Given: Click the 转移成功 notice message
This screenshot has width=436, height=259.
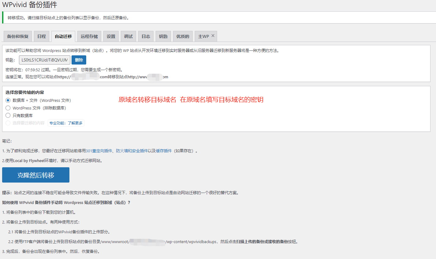Looking at the screenshot, I should point(68,18).
